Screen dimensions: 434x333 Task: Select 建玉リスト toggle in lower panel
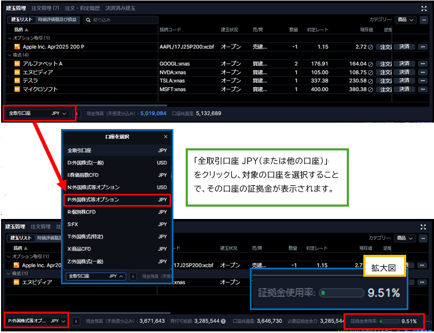click(x=21, y=238)
